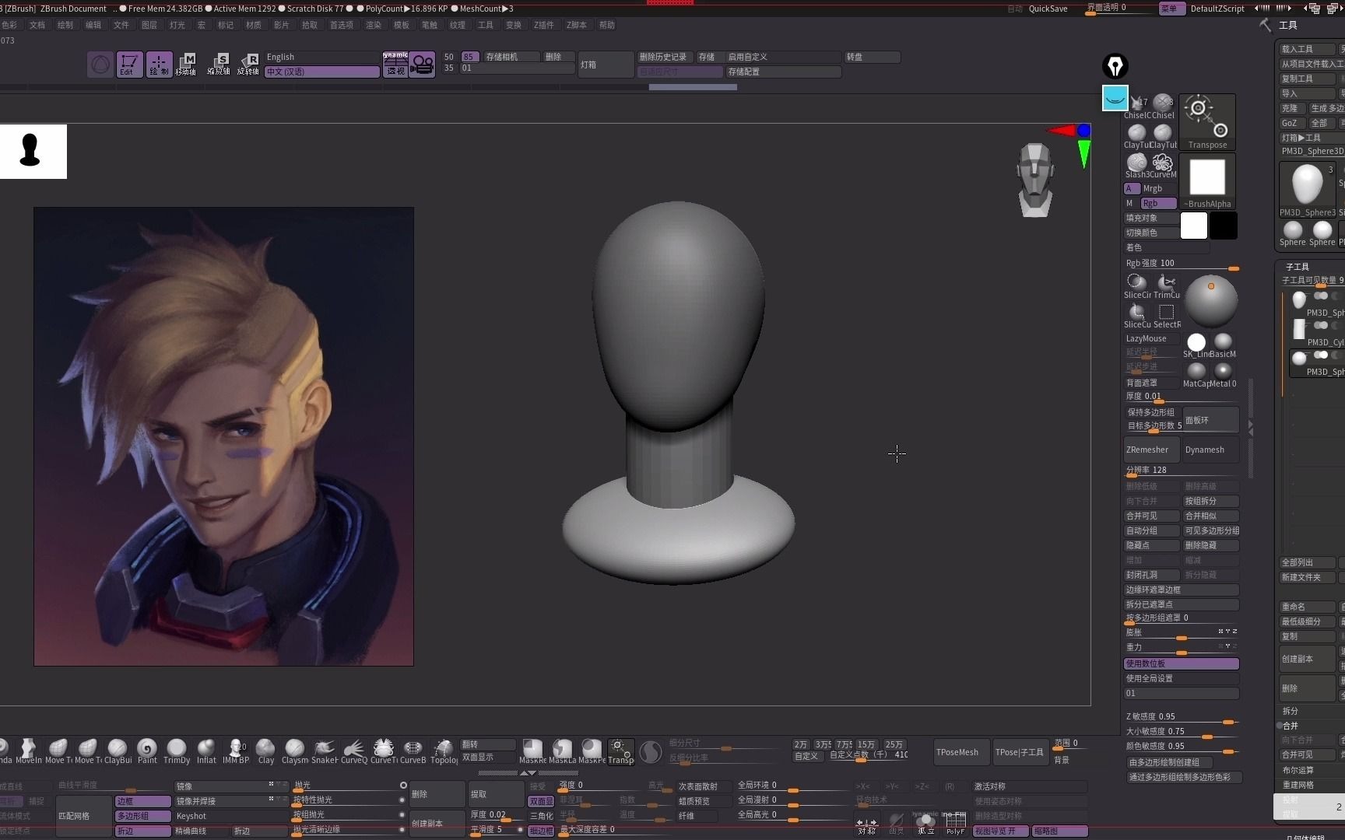This screenshot has height=840, width=1345.
Task: Select the TrimCu brush
Action: [x=1166, y=286]
